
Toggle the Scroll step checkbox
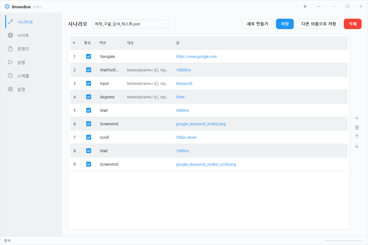click(89, 137)
